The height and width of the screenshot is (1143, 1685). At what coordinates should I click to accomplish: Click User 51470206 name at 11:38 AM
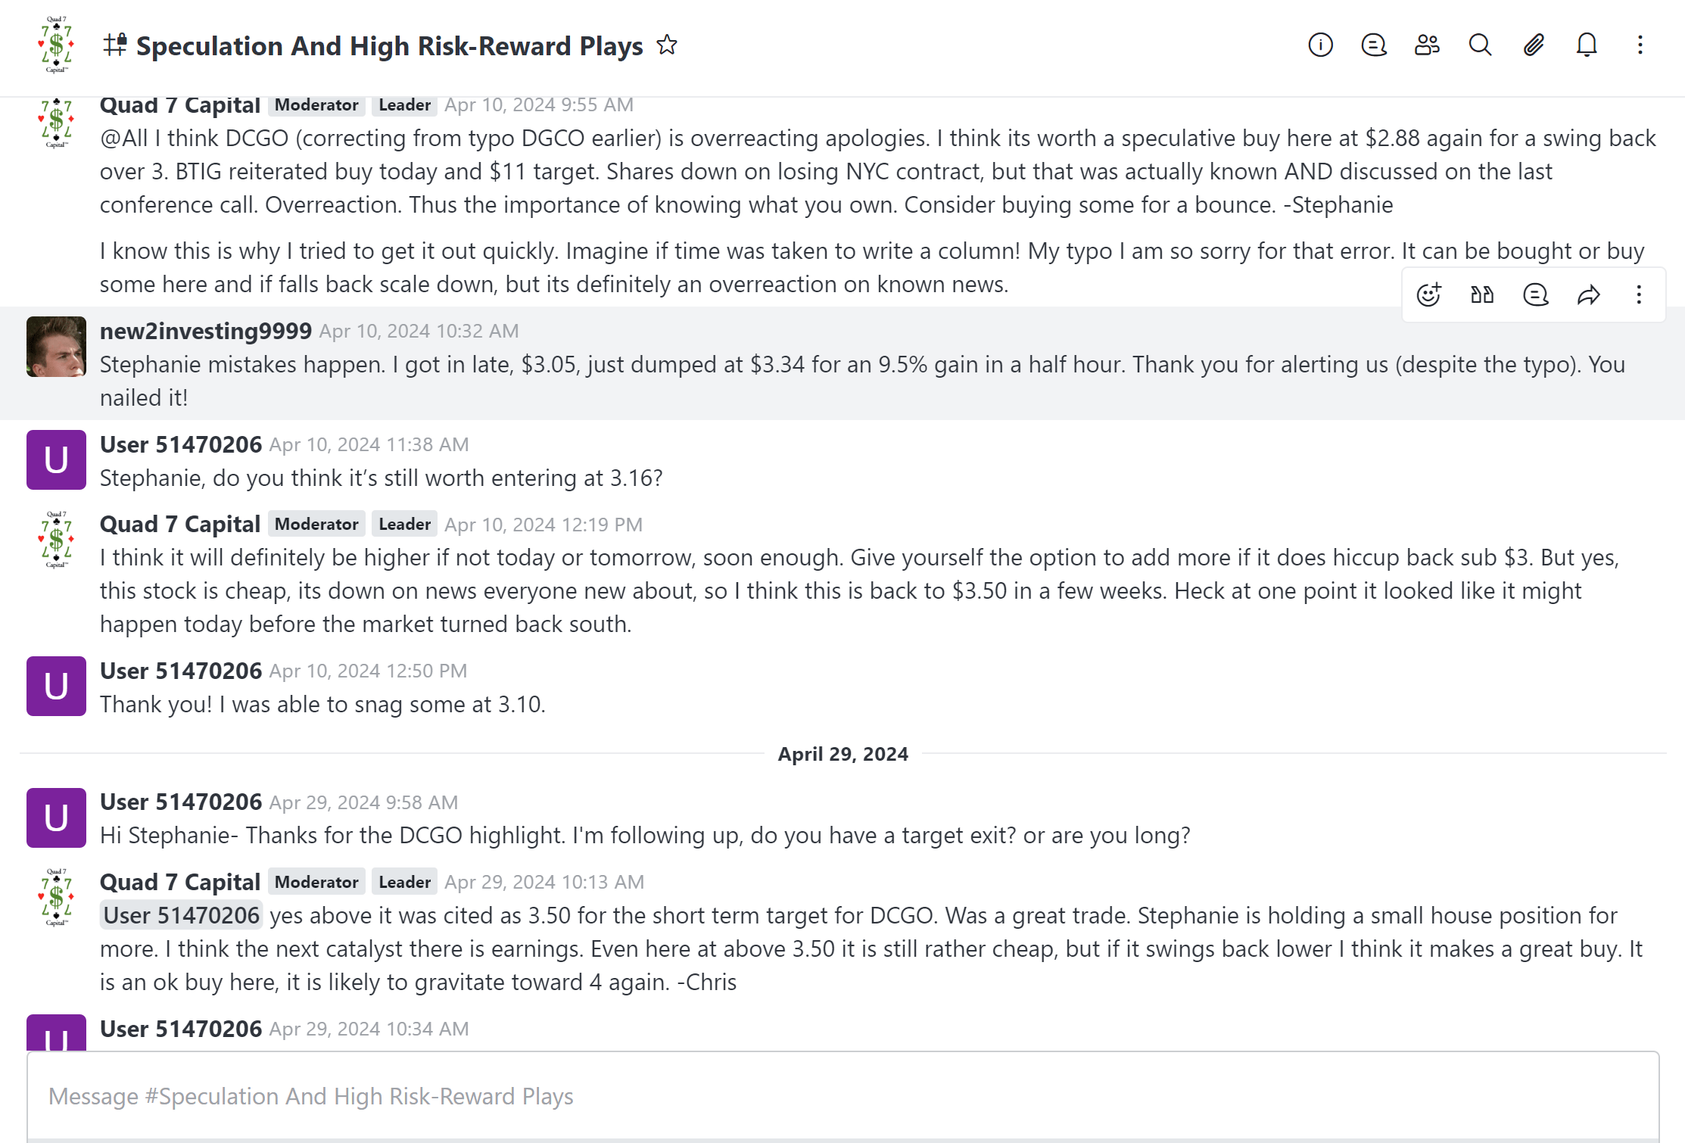(x=181, y=444)
